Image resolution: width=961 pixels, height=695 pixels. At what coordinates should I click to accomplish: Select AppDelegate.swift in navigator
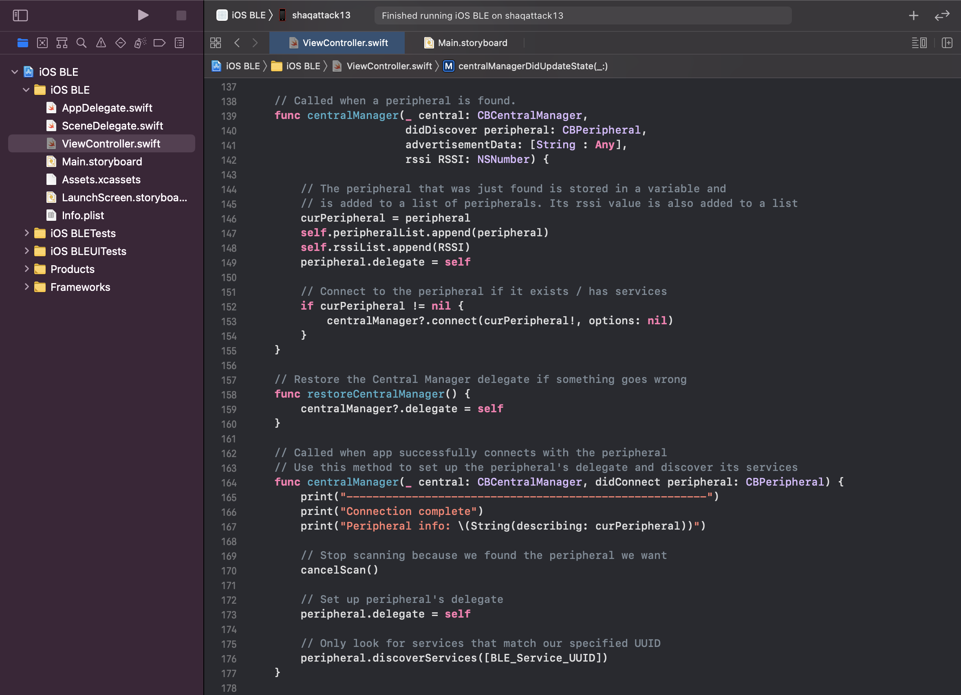[102, 108]
